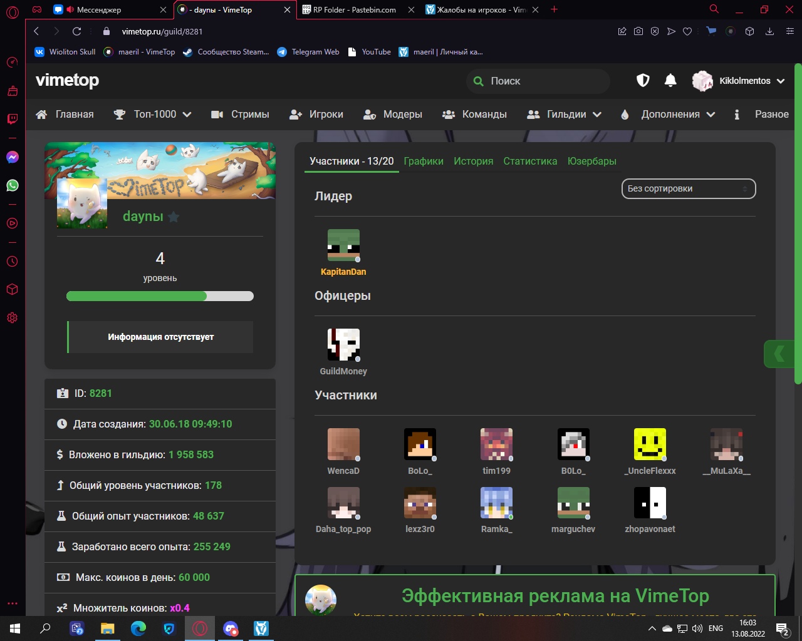Favorite the guild with the star icon
Viewport: 802px width, 641px height.
(174, 217)
